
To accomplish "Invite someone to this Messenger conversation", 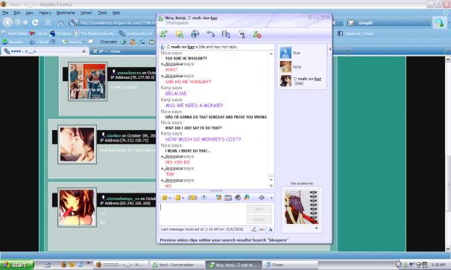I will pos(164,34).
